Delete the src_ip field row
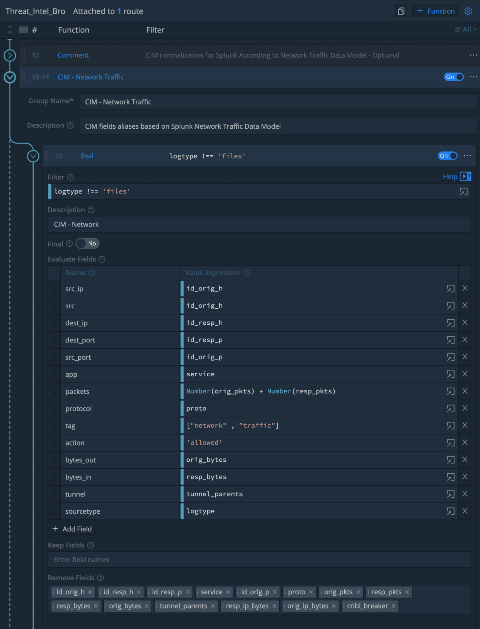The width and height of the screenshot is (480, 629). click(465, 288)
